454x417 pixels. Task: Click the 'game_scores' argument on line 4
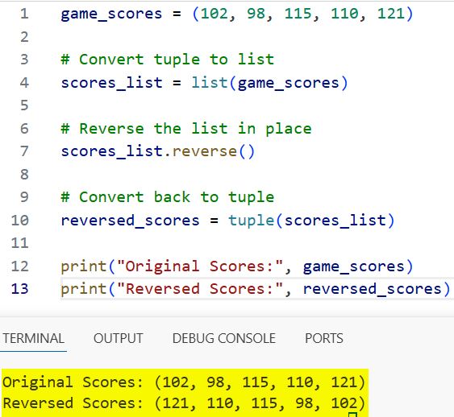tap(288, 84)
